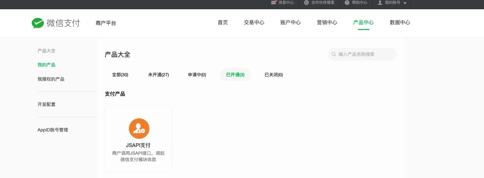Click the JSAPI支付 card title
Viewport: 484px width, 178px height.
(x=138, y=145)
